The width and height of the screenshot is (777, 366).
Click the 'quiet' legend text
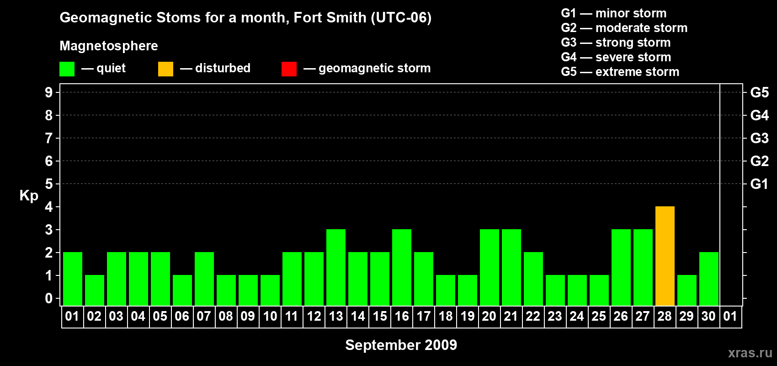[x=111, y=69]
